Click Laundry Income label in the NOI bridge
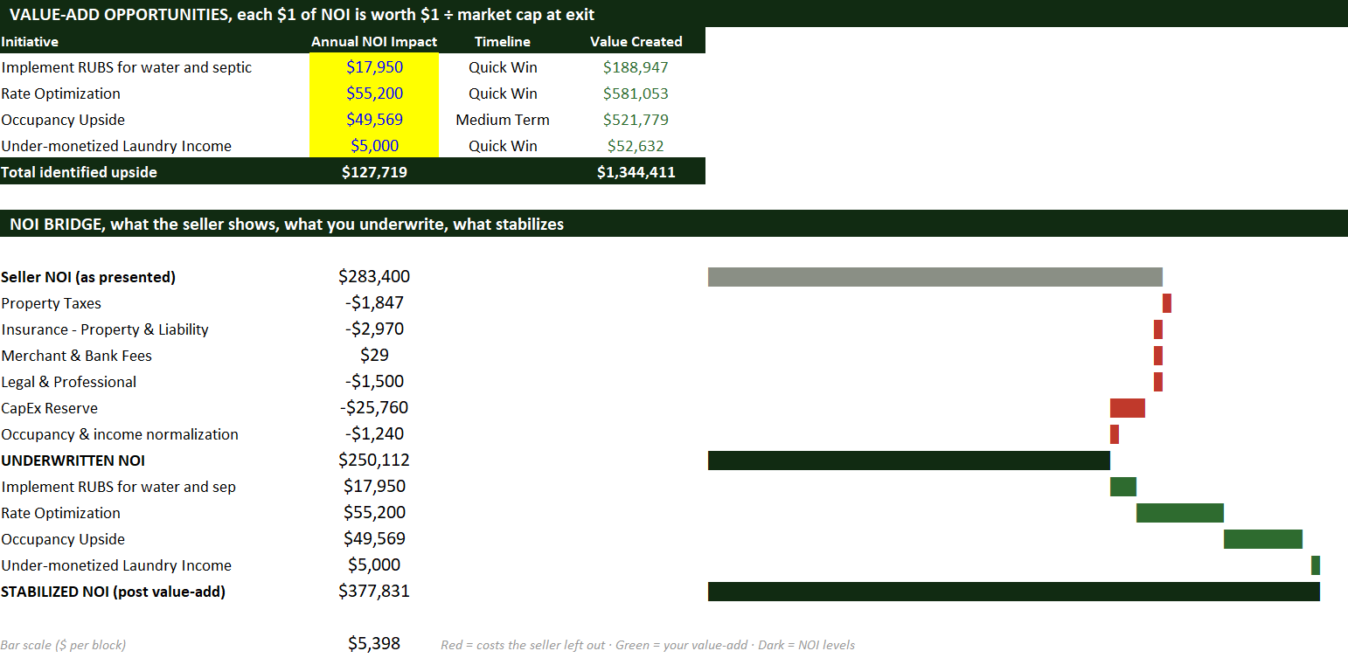Screen dimensions: 1348x658 (116, 565)
